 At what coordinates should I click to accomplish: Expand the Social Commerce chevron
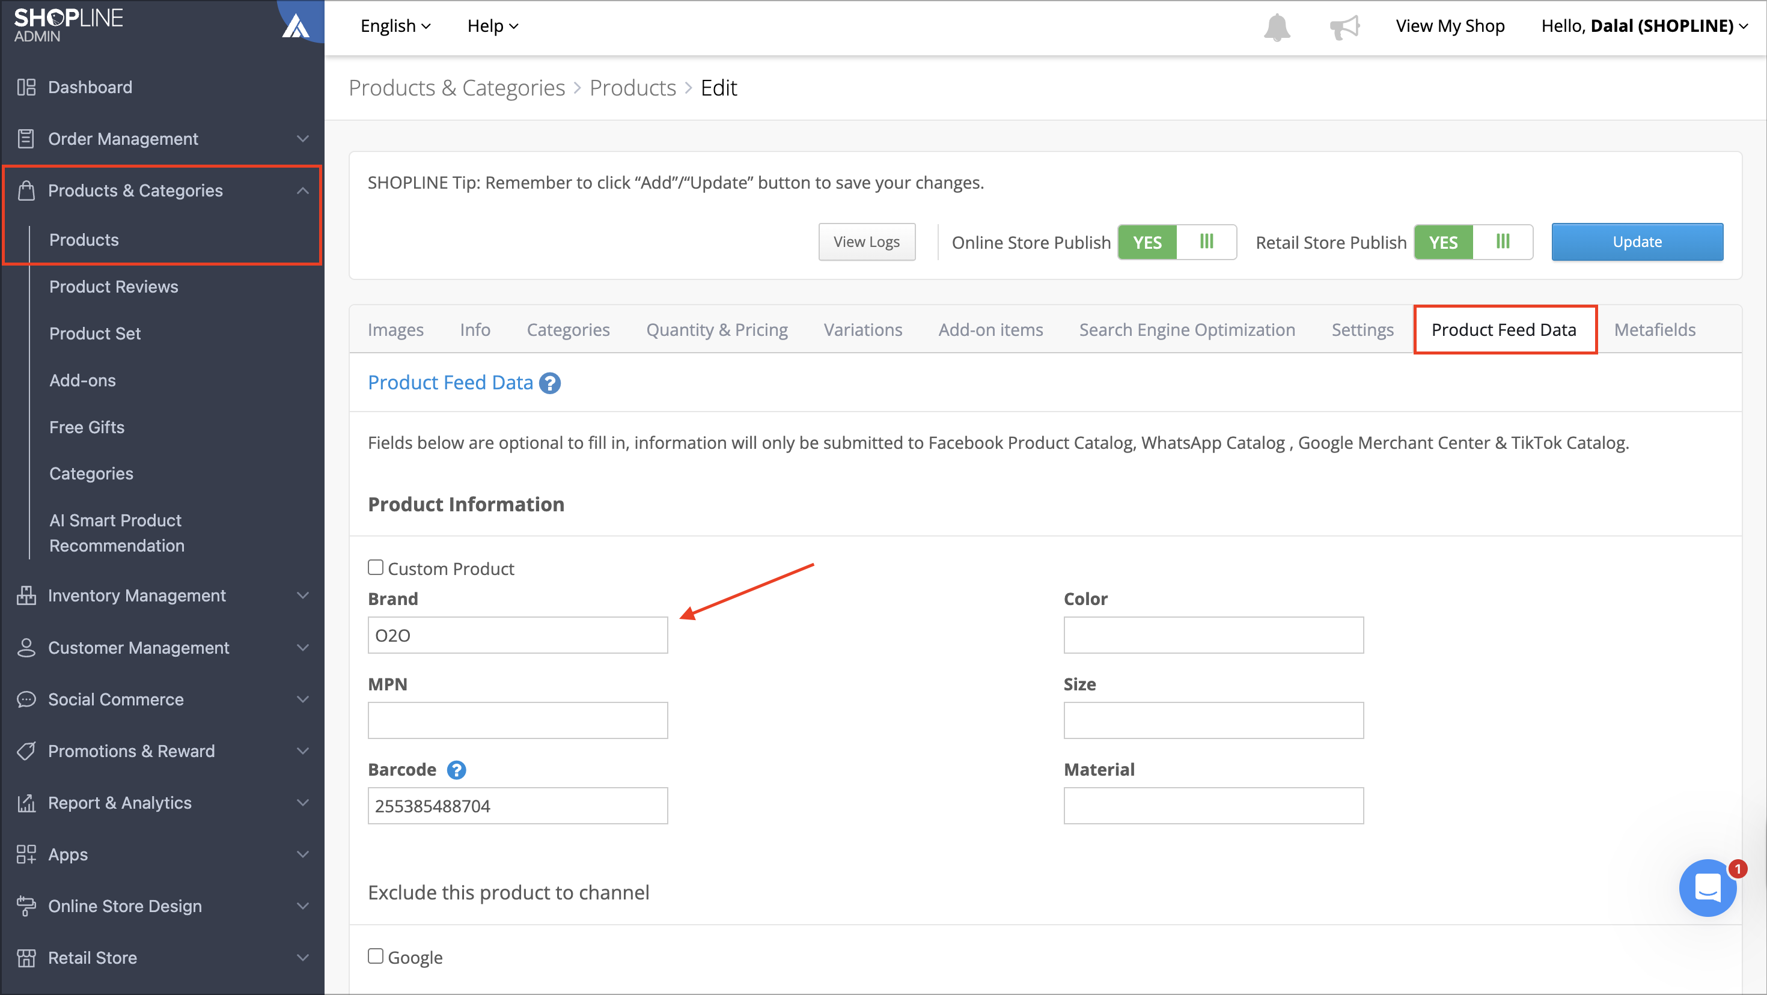302,699
